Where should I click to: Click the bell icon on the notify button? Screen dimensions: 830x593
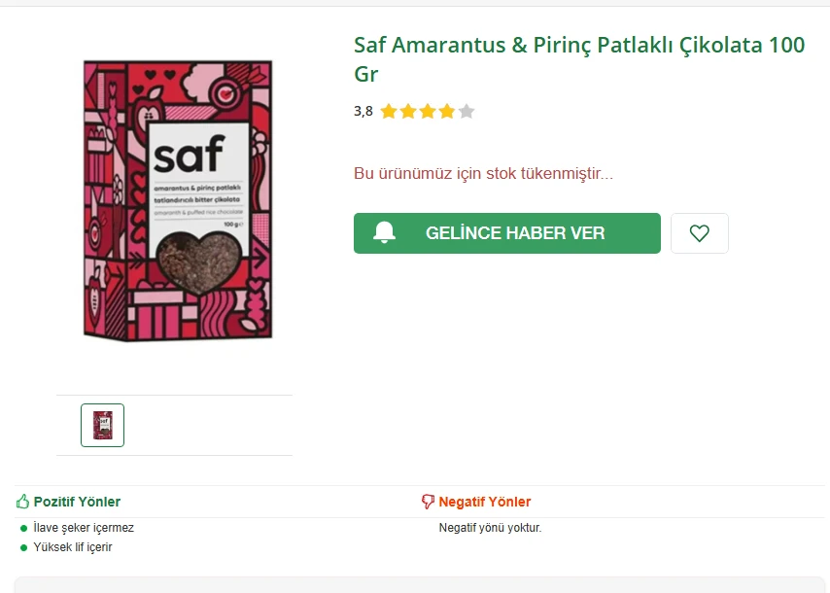(x=386, y=231)
